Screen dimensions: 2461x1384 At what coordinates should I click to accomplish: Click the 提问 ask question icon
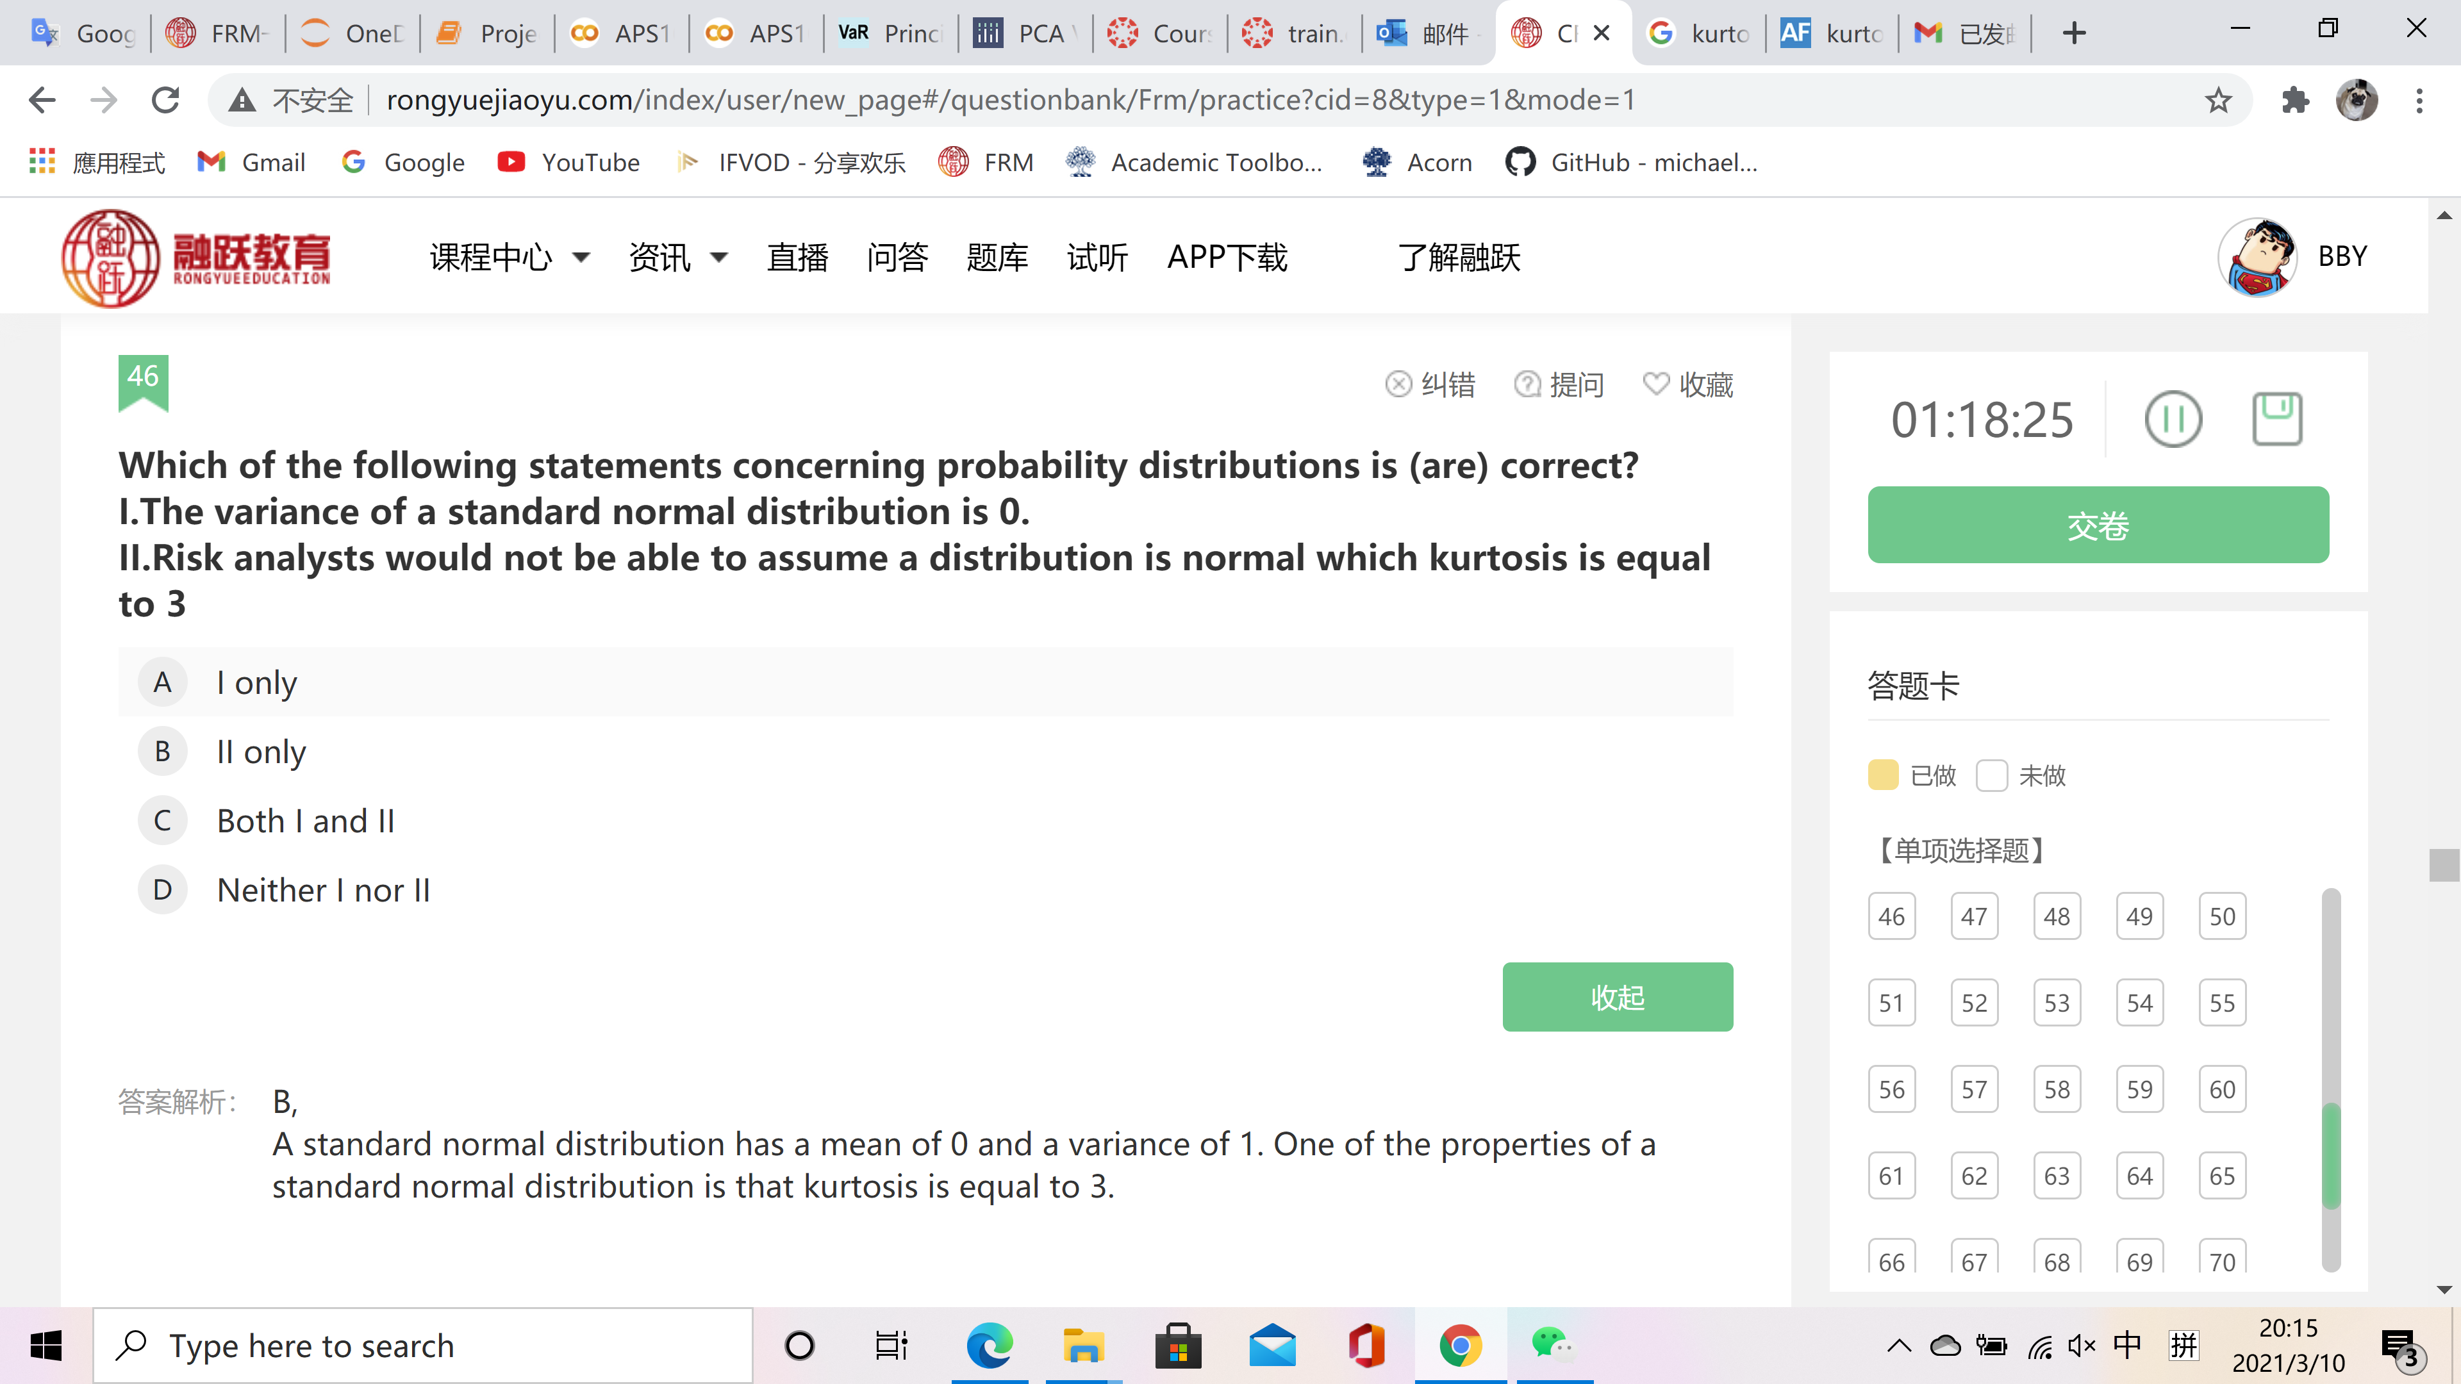click(1528, 384)
